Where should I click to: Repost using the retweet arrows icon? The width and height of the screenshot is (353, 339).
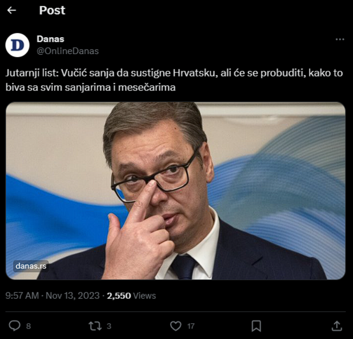(95, 326)
